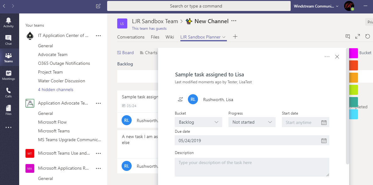Open the Microsoft Teams channel

pyautogui.click(x=54, y=131)
